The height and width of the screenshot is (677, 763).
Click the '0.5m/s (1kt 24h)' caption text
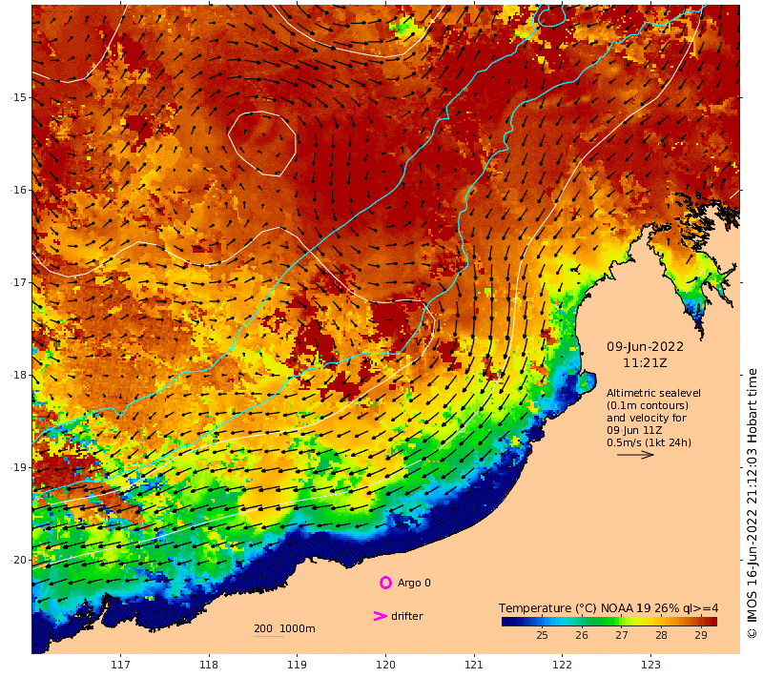point(649,442)
